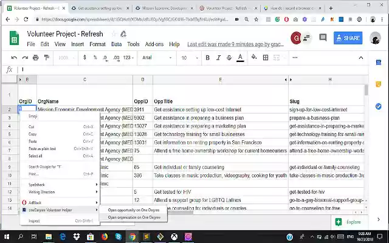Click the More toolbar options ellipsis
389x243 pixels.
pos(295,58)
